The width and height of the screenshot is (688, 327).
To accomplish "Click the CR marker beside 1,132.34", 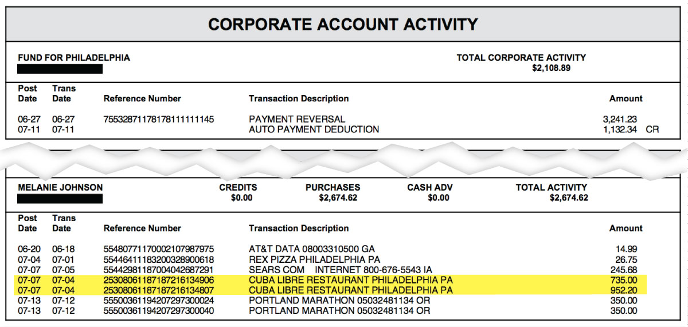I will [x=652, y=129].
